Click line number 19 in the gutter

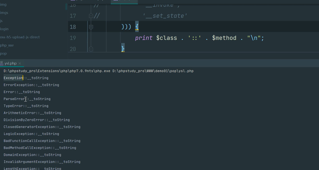pos(73,38)
